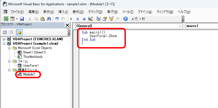Click the View Code icon in the Project pane
Viewport: 218px width, 108px height.
(5, 33)
